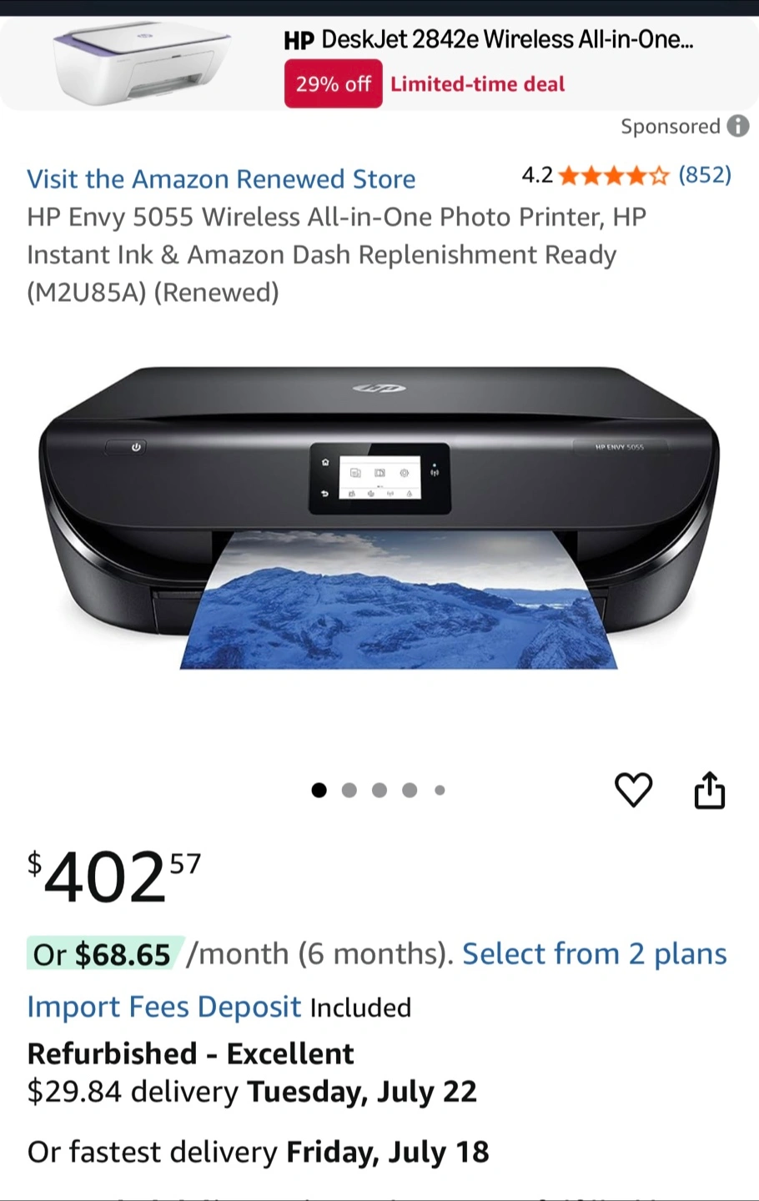This screenshot has height=1201, width=759.
Task: Open the Sponsored info icon
Action: 738,126
